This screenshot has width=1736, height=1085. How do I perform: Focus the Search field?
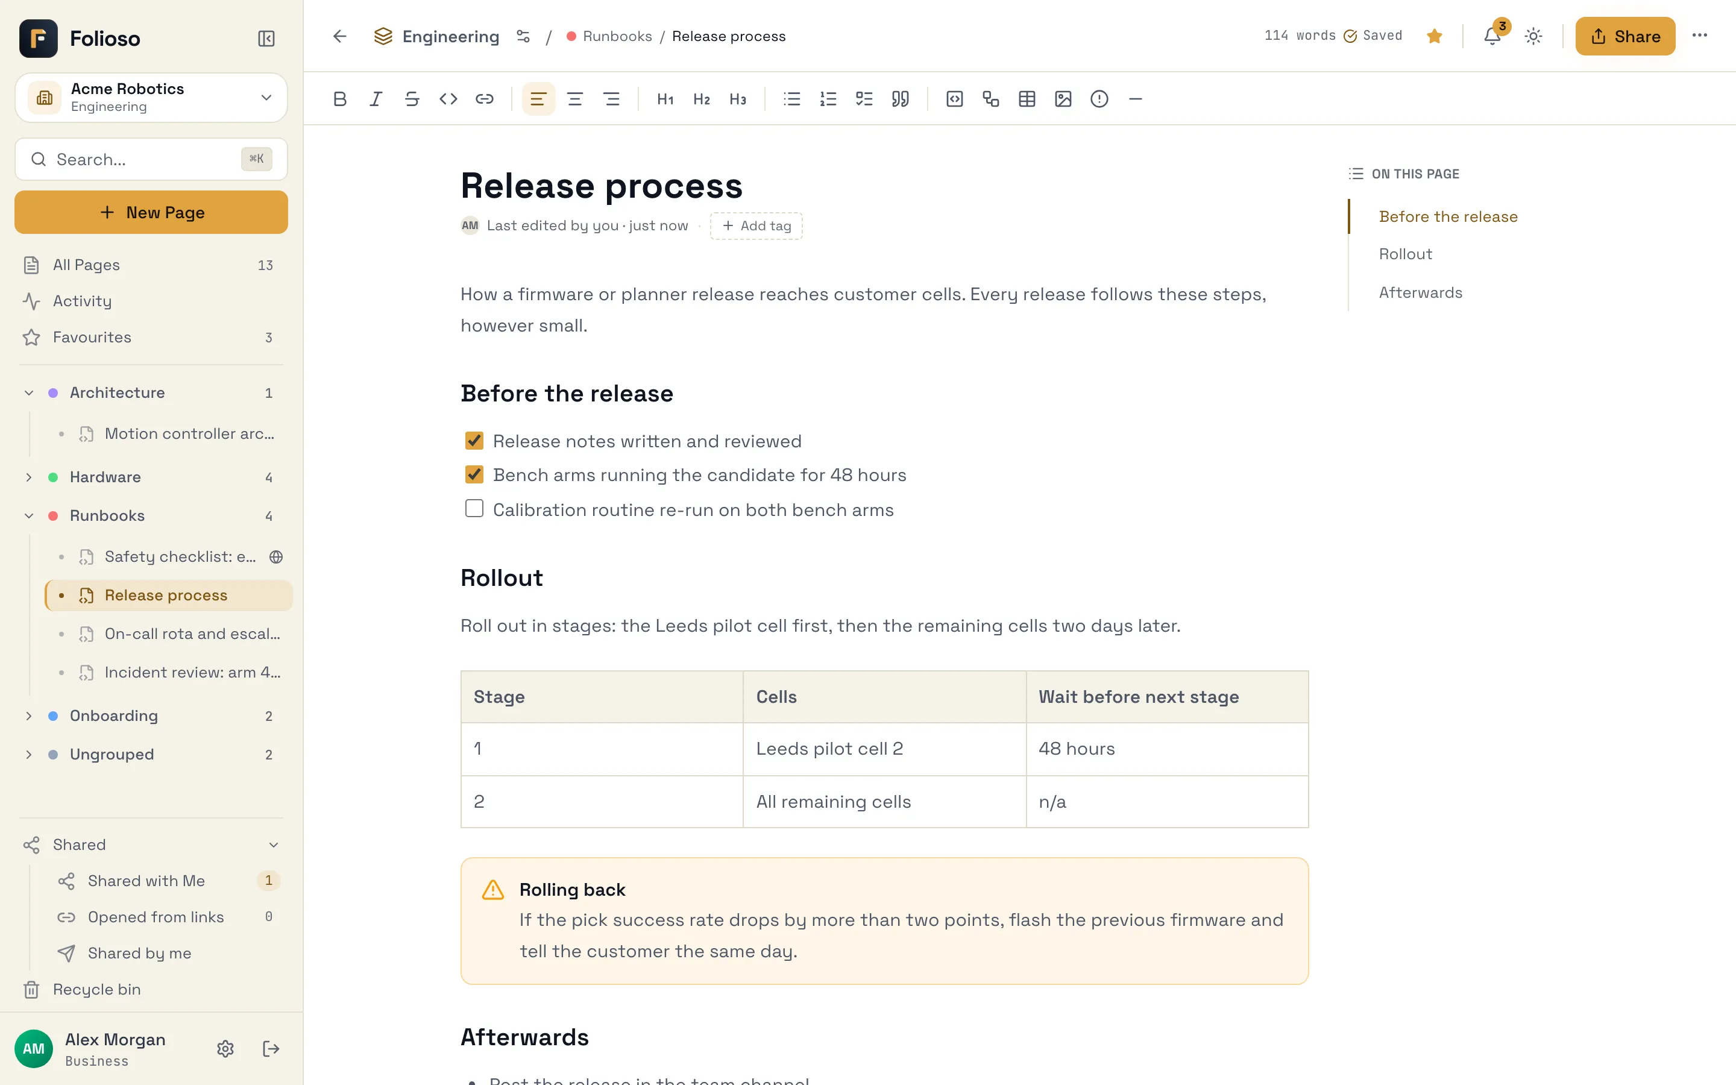point(151,159)
